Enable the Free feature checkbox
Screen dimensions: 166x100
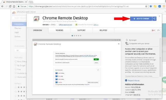click(x=16, y=69)
